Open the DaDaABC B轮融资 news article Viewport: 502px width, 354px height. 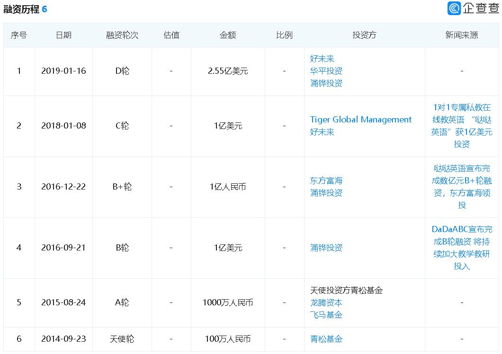(x=462, y=248)
